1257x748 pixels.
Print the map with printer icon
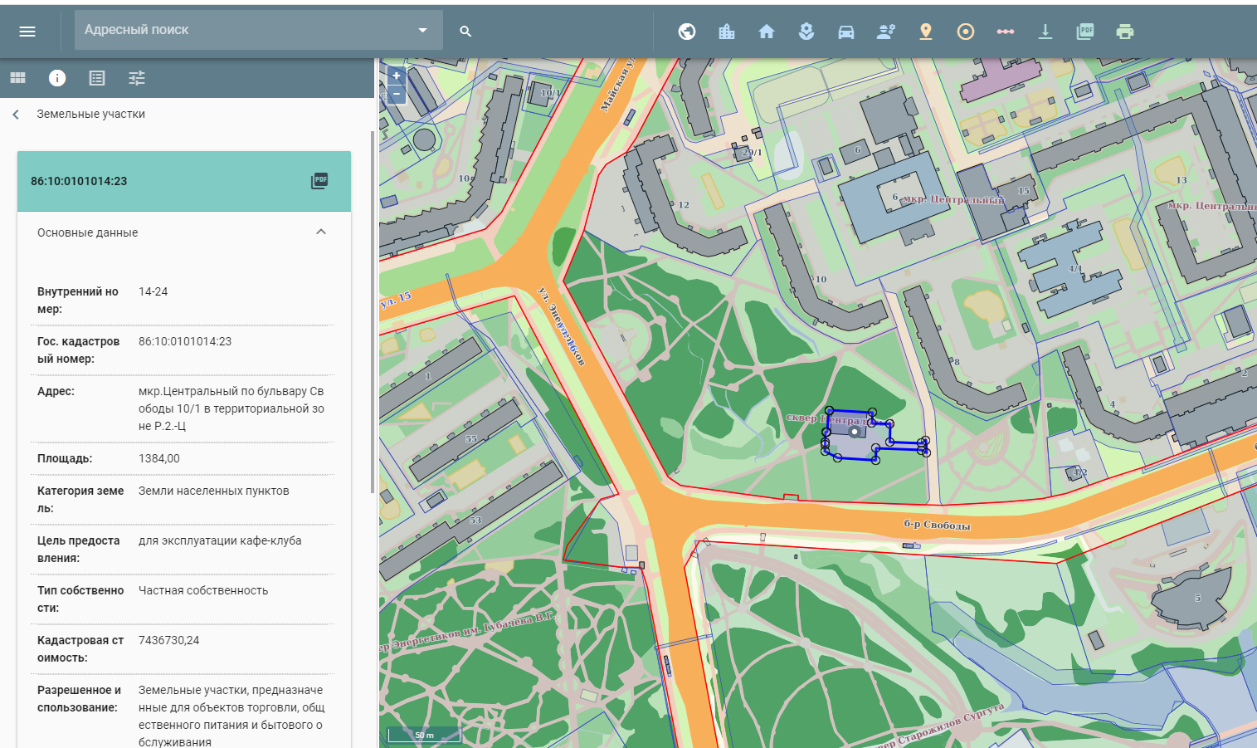(1125, 32)
